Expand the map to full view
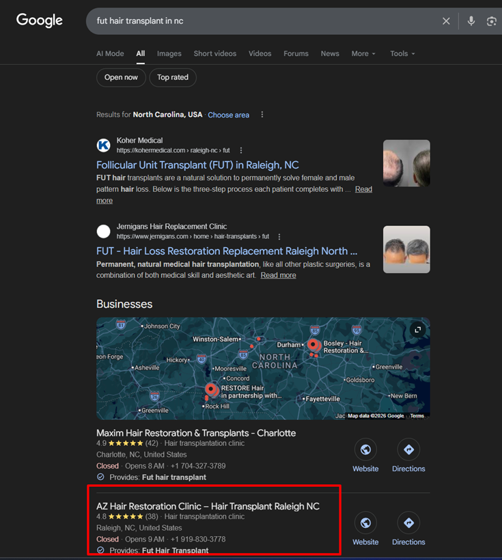This screenshot has width=502, height=560. tap(417, 330)
